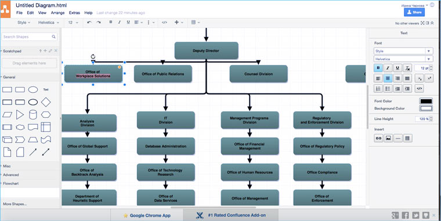The image size is (441, 221).
Task: Open the table grid dropdown in toolbar
Action: point(196,23)
